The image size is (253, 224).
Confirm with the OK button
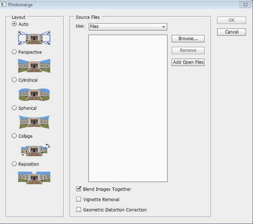coord(232,20)
